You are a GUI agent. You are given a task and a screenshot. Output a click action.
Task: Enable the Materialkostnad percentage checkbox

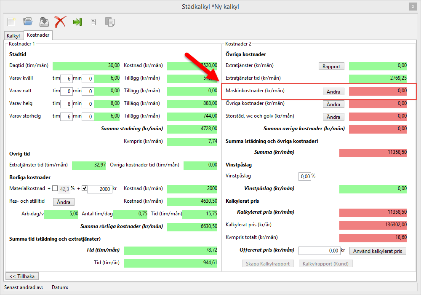(55, 188)
